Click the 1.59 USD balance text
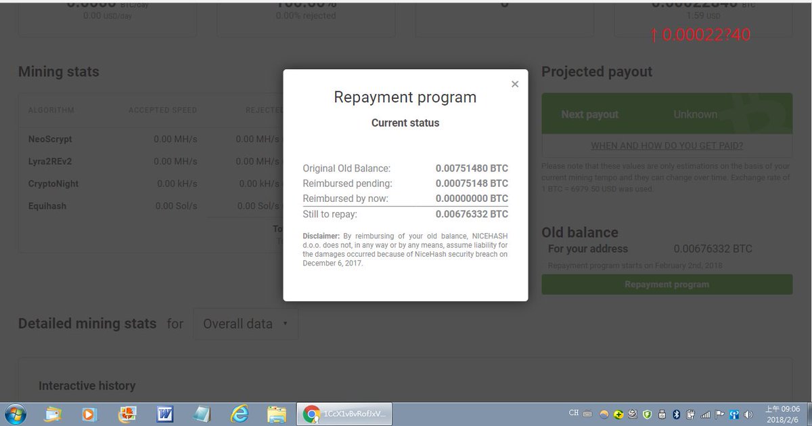 click(x=704, y=15)
